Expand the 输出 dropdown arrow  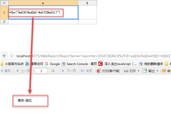pos(157,71)
